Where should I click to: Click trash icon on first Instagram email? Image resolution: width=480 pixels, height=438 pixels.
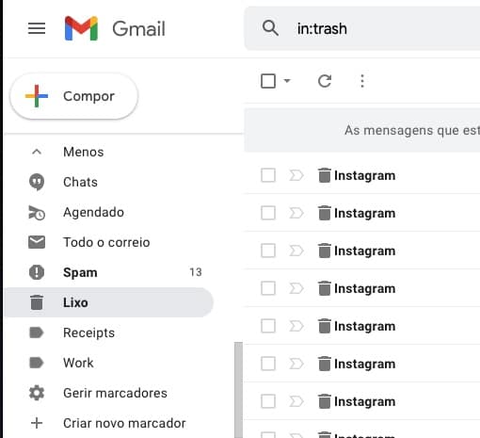pyautogui.click(x=325, y=175)
